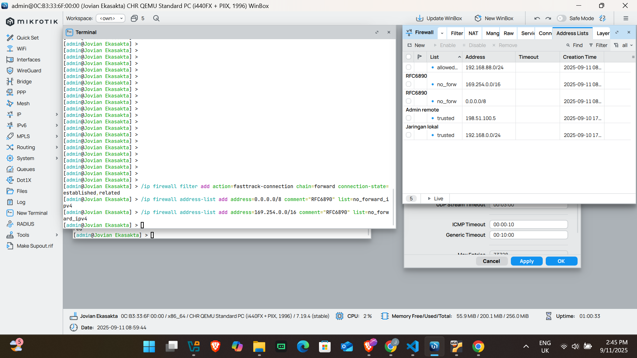
Task: Tick the select-all checkbox in list header
Action: (x=409, y=57)
